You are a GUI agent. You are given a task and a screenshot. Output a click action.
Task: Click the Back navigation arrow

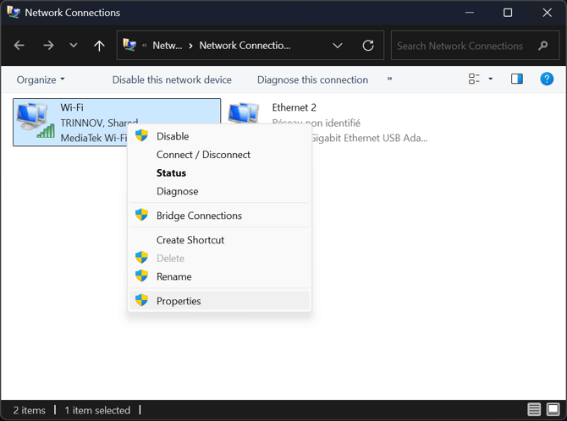[x=19, y=46]
